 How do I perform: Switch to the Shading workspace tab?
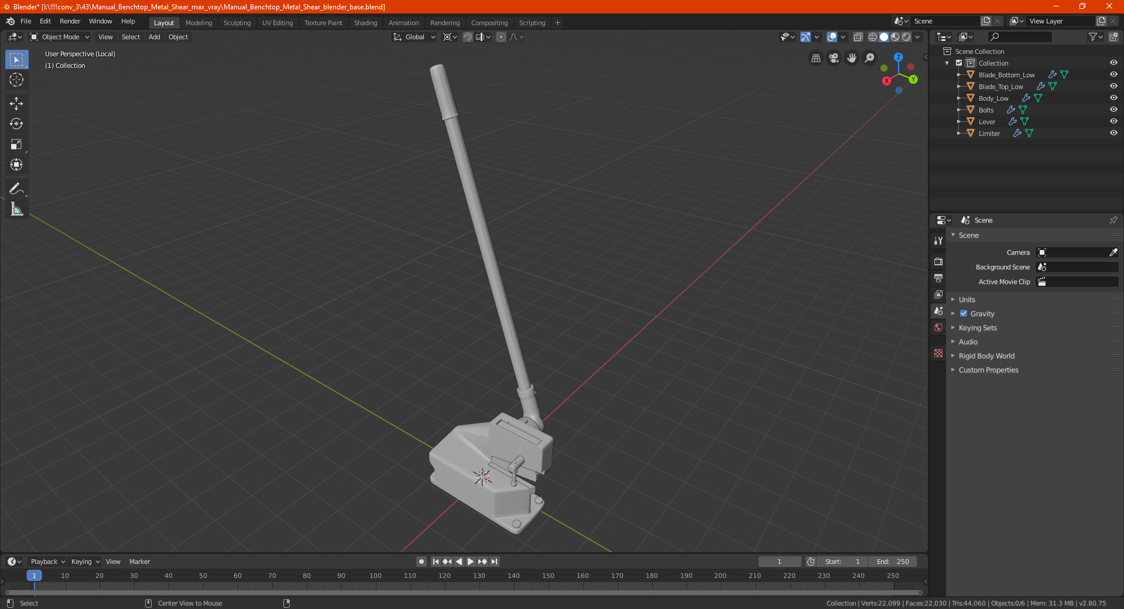(x=365, y=23)
